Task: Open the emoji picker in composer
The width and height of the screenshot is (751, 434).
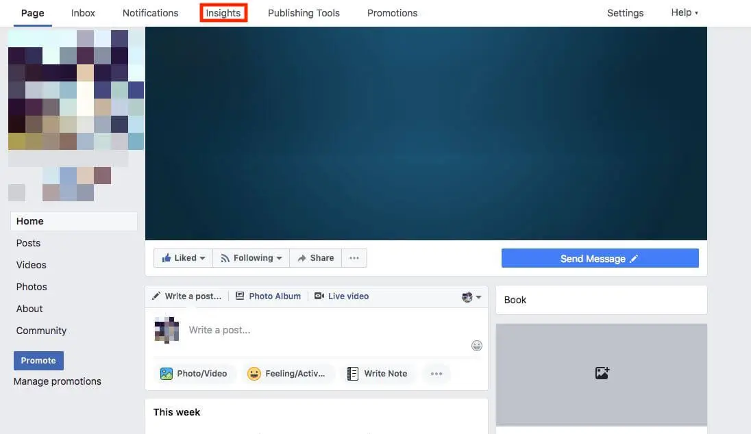Action: pos(476,346)
